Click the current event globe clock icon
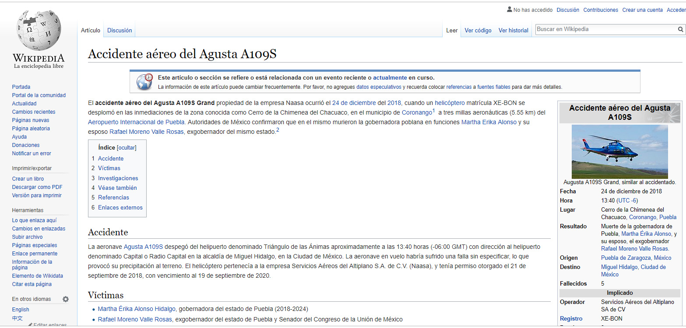This screenshot has width=686, height=328. (144, 82)
